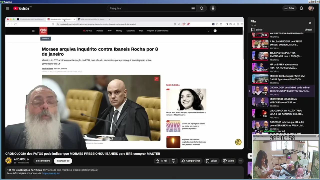
Task: Click the video title CRONOLOGIA dos FATOS
Action: pos(82,154)
